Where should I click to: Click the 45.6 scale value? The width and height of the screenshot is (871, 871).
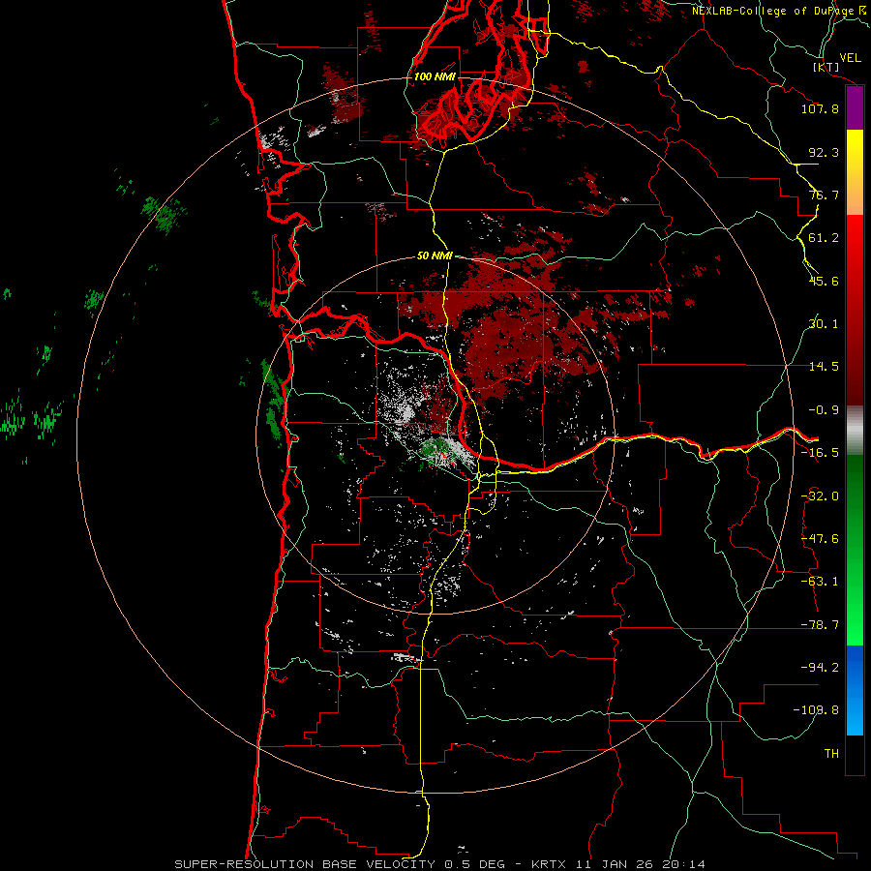pos(824,281)
